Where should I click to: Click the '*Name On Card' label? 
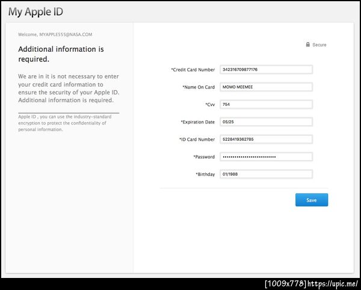[x=199, y=87]
